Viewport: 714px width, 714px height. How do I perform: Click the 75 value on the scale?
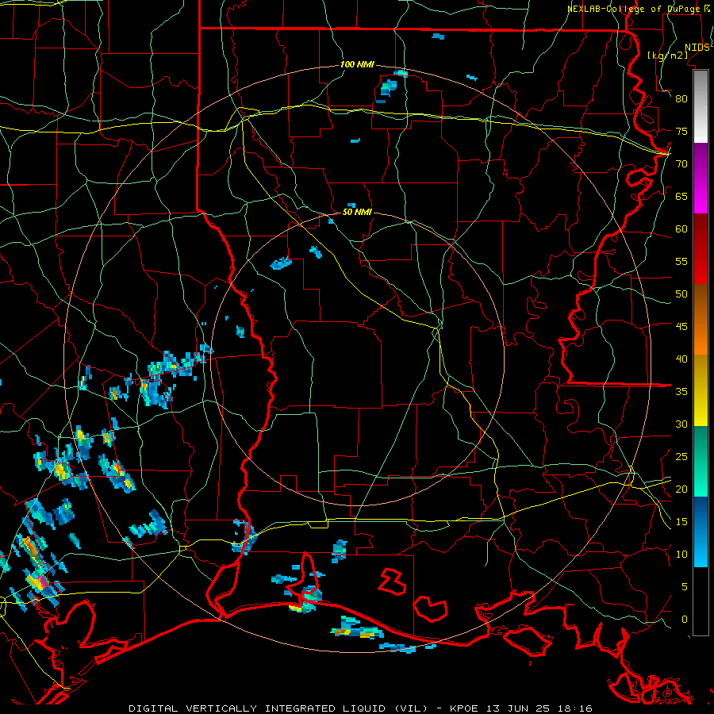681,131
